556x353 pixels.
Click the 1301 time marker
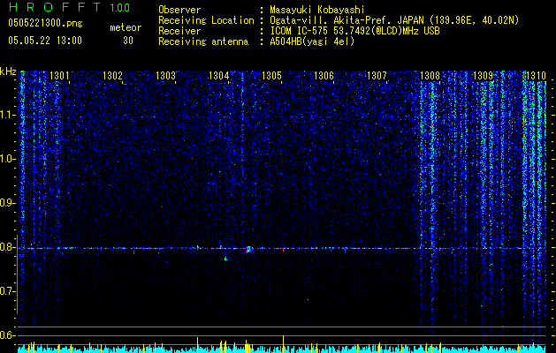[x=59, y=76]
